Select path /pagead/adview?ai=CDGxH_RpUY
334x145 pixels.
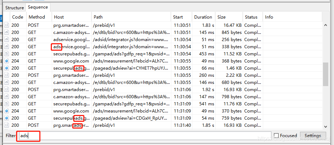(x=132, y=118)
